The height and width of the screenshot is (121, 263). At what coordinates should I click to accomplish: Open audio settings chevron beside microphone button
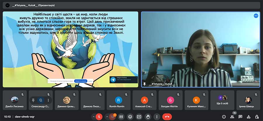coord(94,117)
